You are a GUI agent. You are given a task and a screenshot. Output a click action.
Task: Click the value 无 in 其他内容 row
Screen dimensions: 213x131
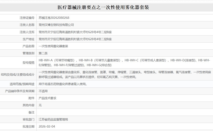40,105
